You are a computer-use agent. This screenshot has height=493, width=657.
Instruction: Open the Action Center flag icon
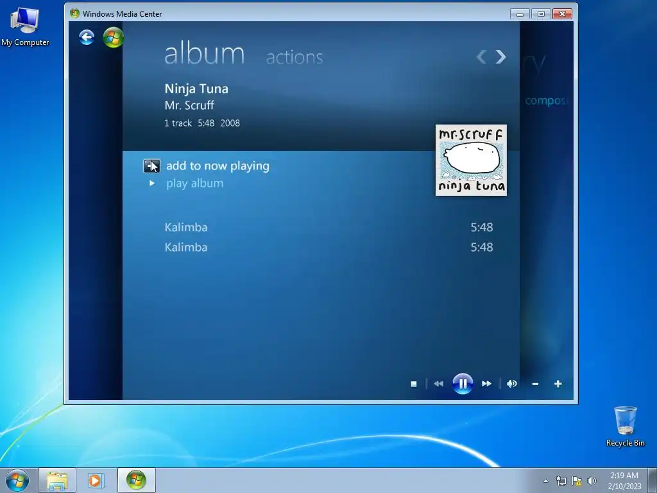pos(577,481)
